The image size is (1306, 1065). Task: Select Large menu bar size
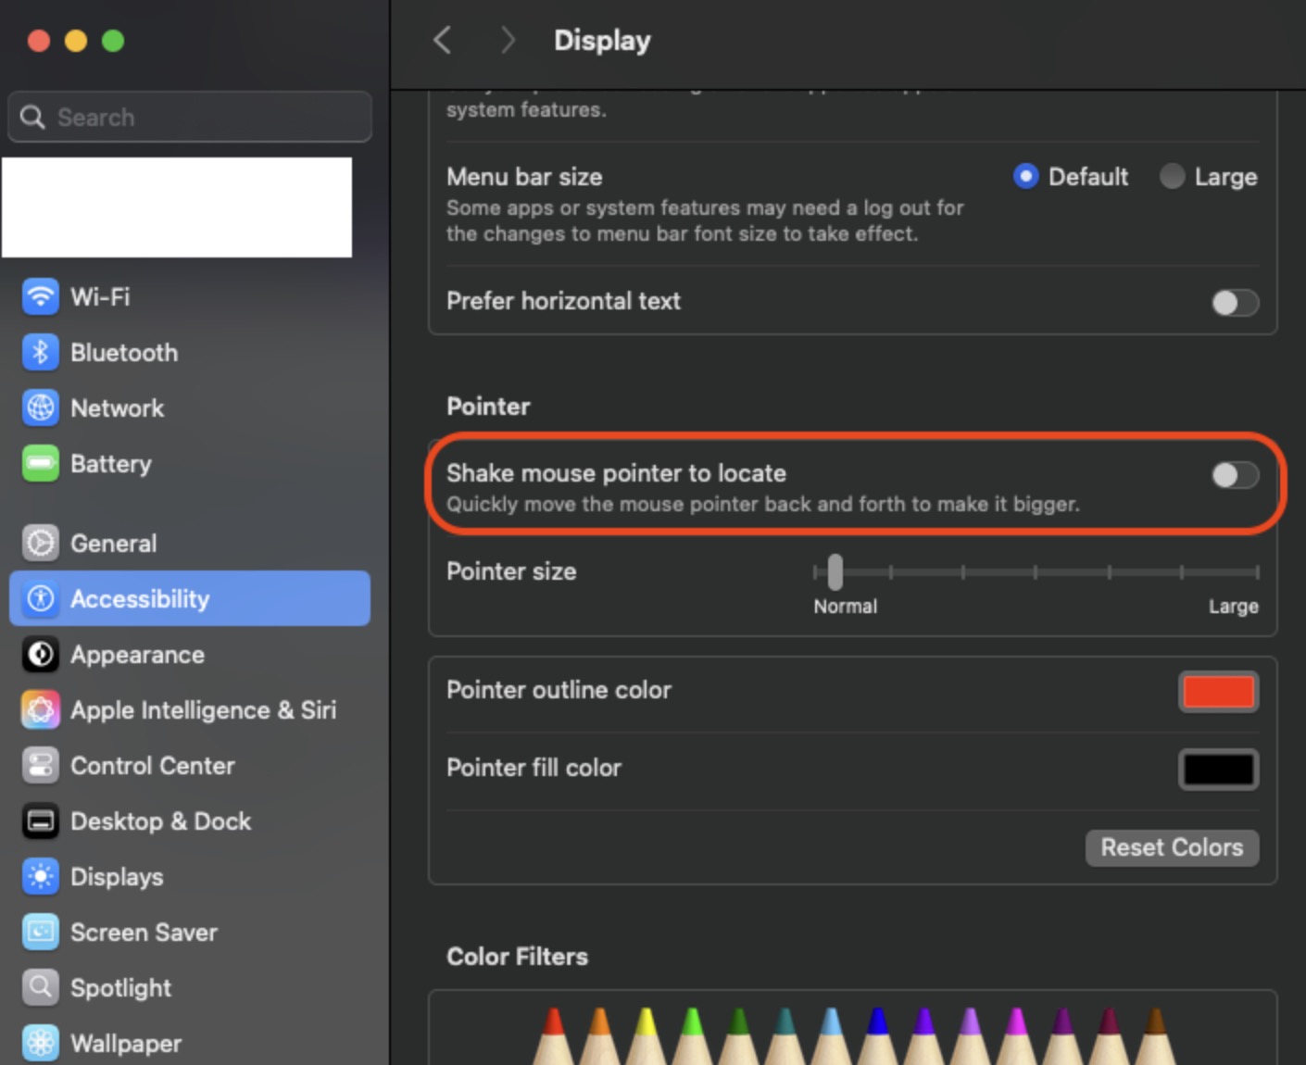[1173, 177]
